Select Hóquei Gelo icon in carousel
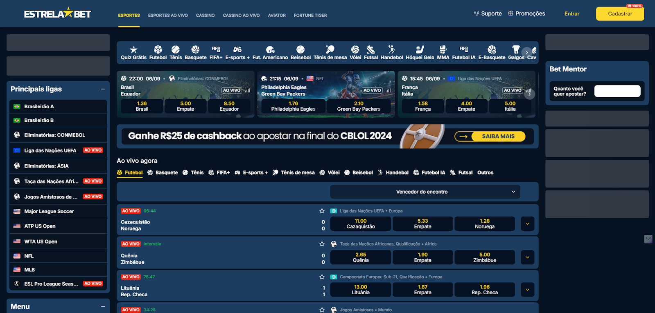The image size is (655, 313). click(x=420, y=49)
